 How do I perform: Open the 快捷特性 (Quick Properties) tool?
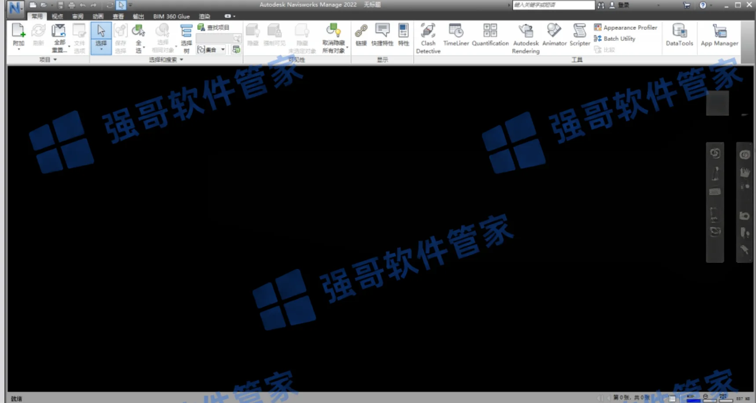click(x=382, y=35)
